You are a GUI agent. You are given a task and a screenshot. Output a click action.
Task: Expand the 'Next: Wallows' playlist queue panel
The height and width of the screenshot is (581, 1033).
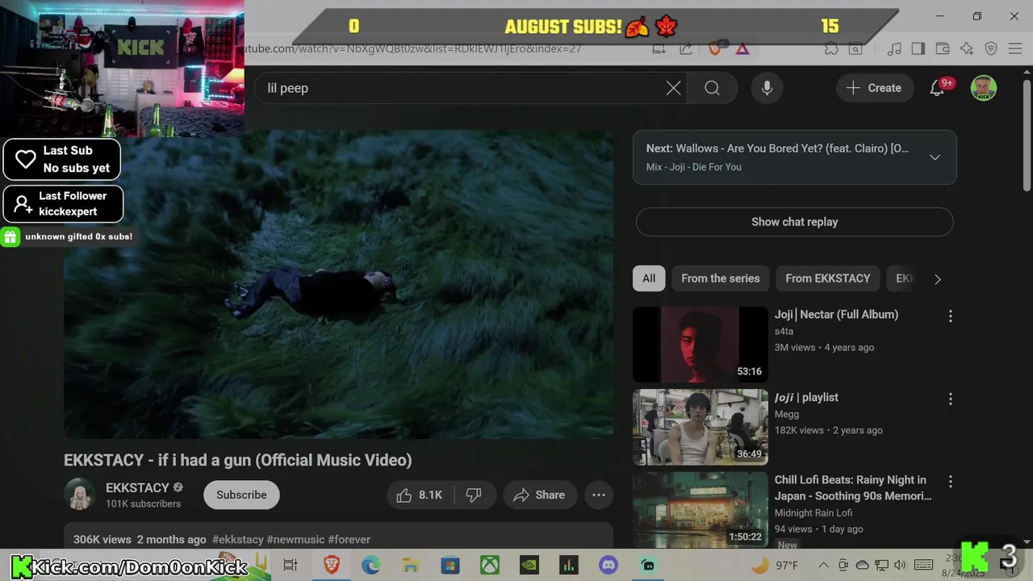pos(935,157)
